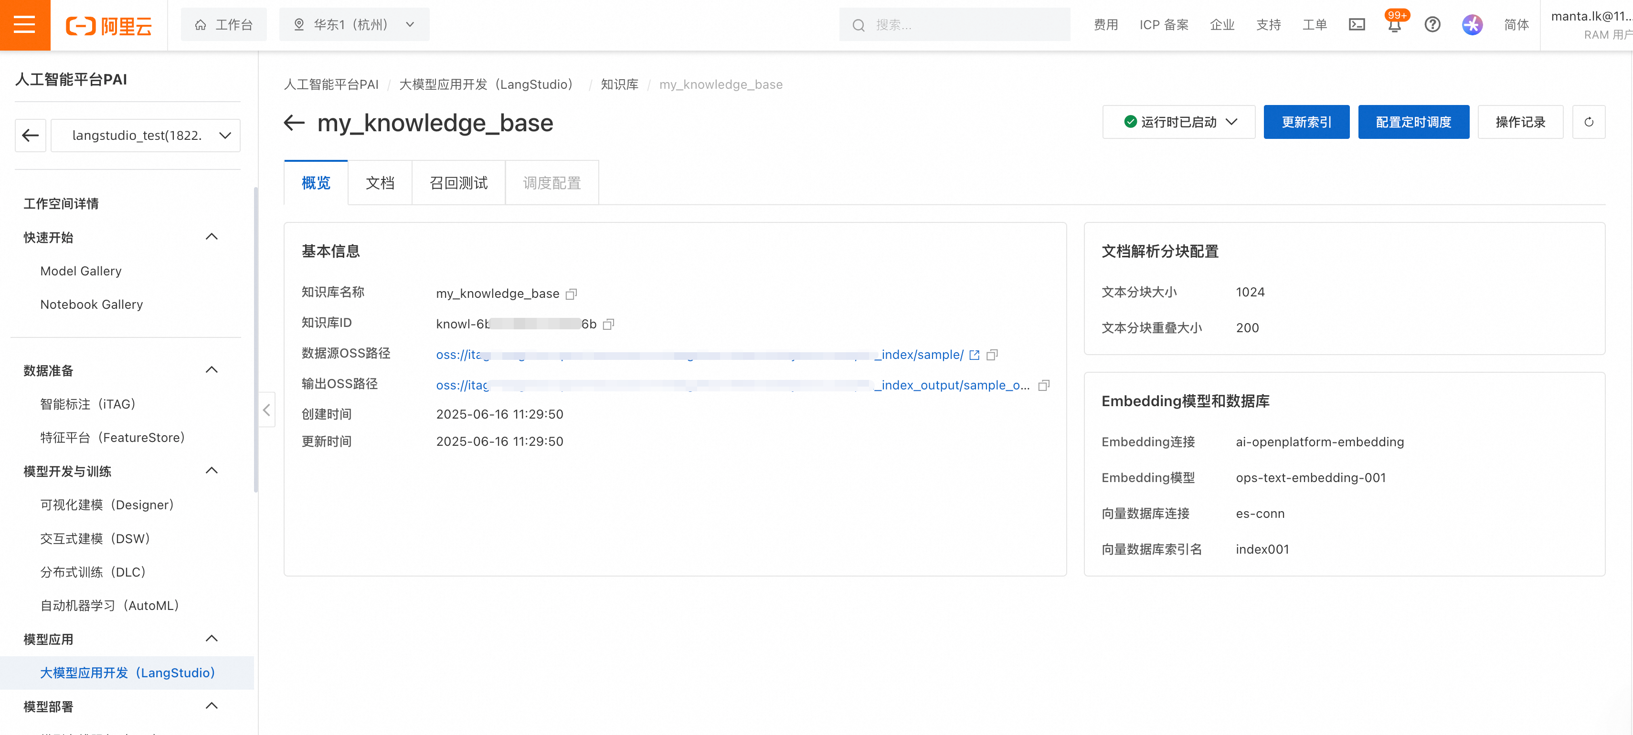The height and width of the screenshot is (735, 1633).
Task: Click the Cloud Shell terminal icon
Action: coord(1356,25)
